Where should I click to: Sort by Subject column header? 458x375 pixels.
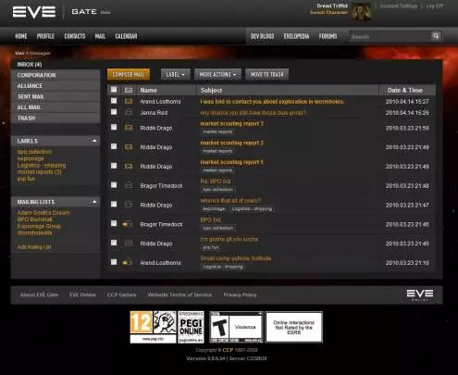[211, 90]
